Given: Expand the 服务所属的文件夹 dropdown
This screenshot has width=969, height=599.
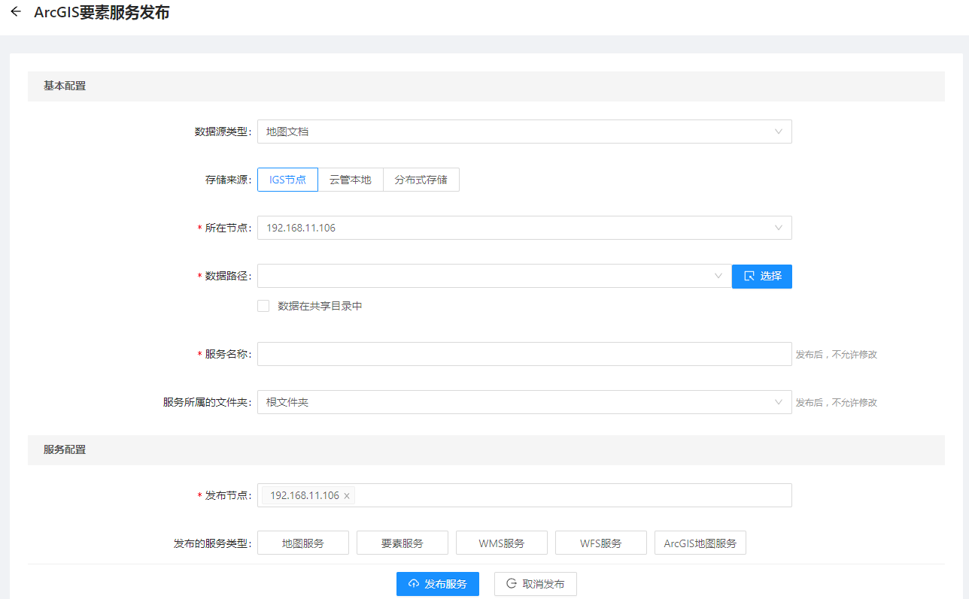Looking at the screenshot, I should pos(524,402).
